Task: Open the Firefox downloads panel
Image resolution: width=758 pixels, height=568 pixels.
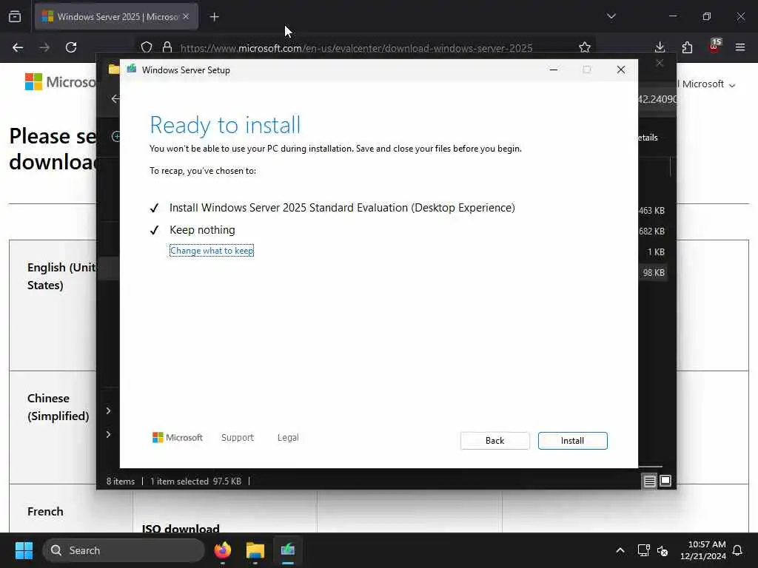Action: 660,47
